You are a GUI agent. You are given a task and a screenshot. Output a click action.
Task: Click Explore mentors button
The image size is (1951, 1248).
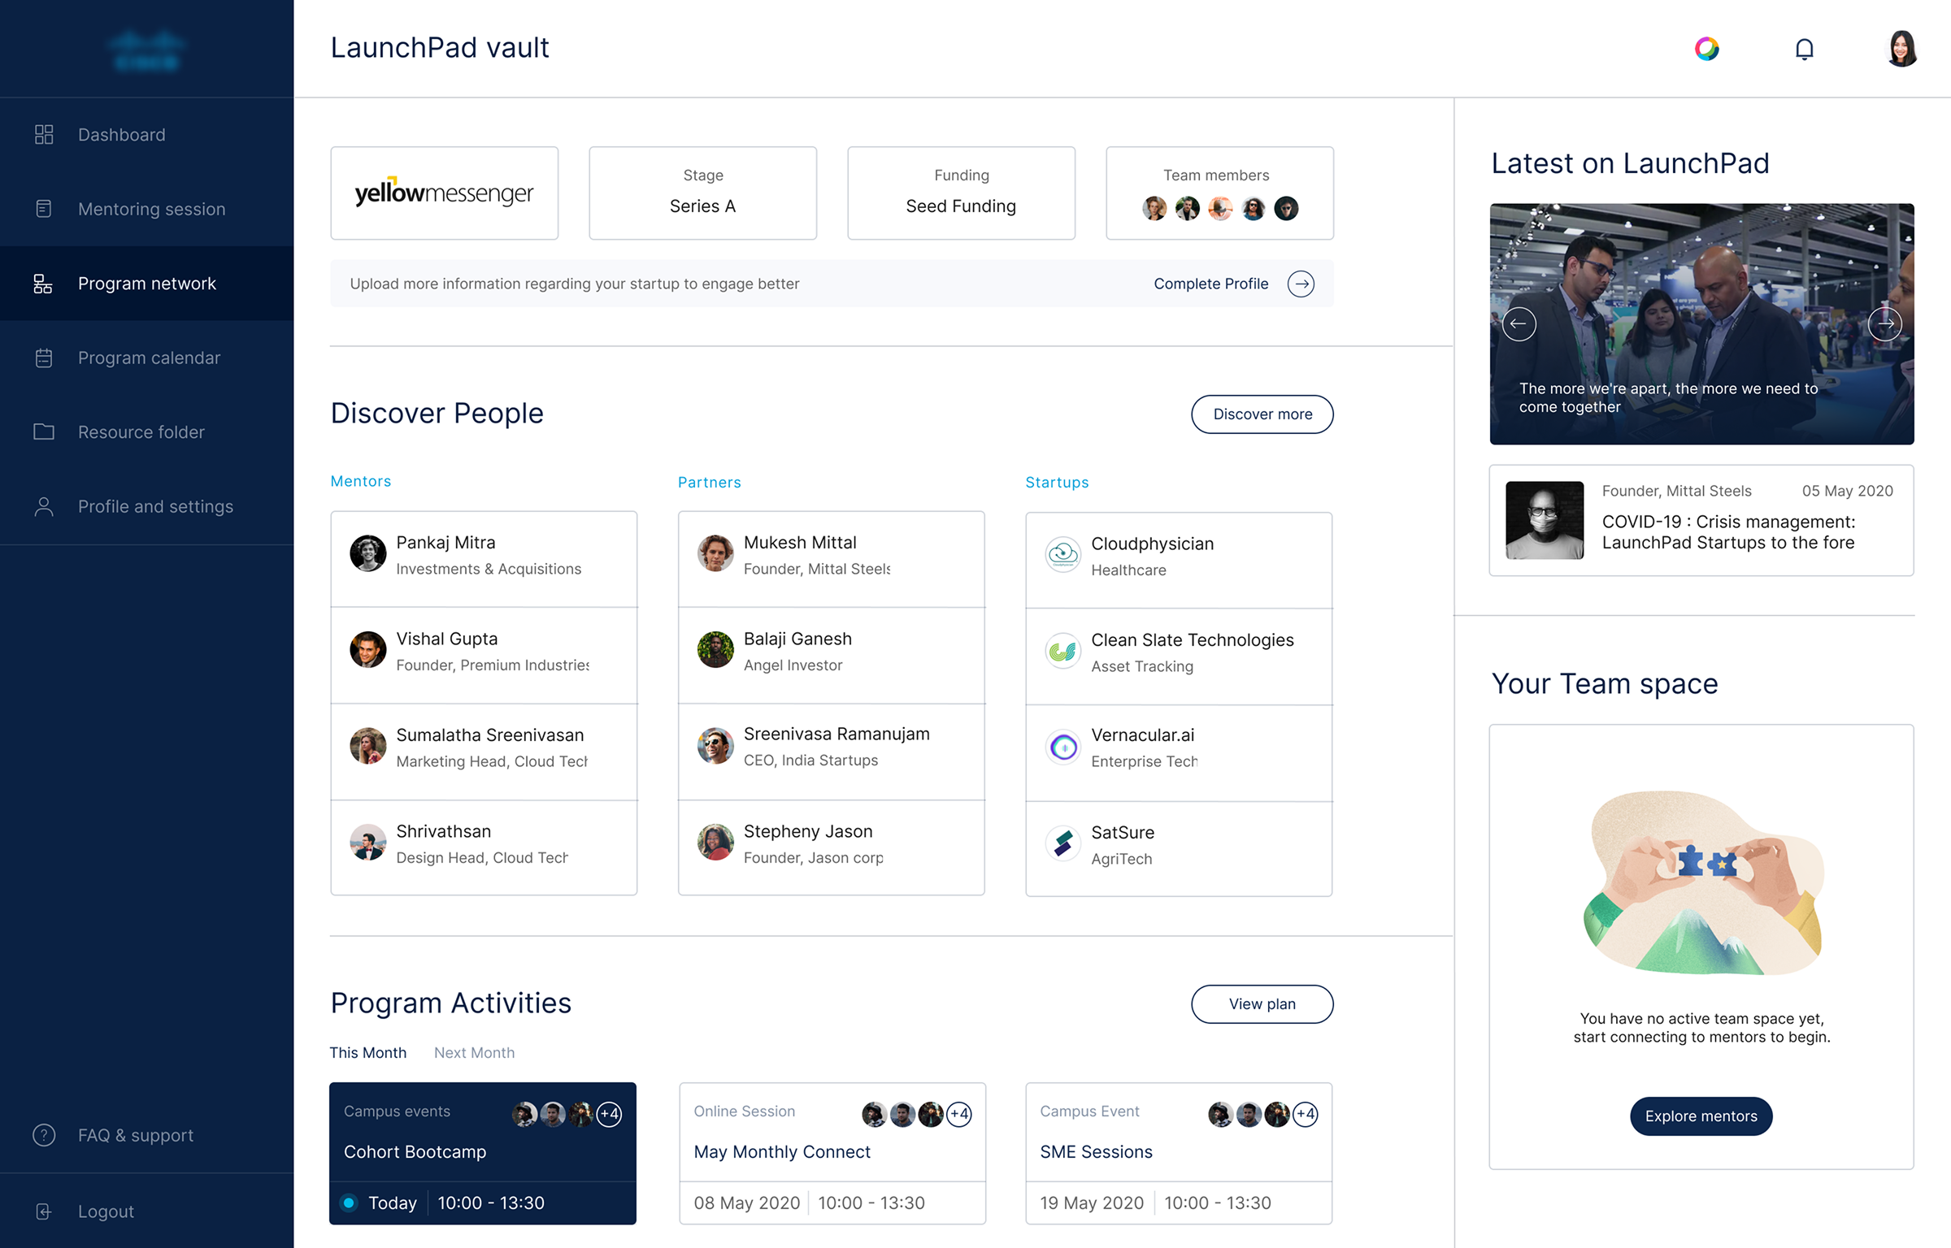pyautogui.click(x=1701, y=1116)
